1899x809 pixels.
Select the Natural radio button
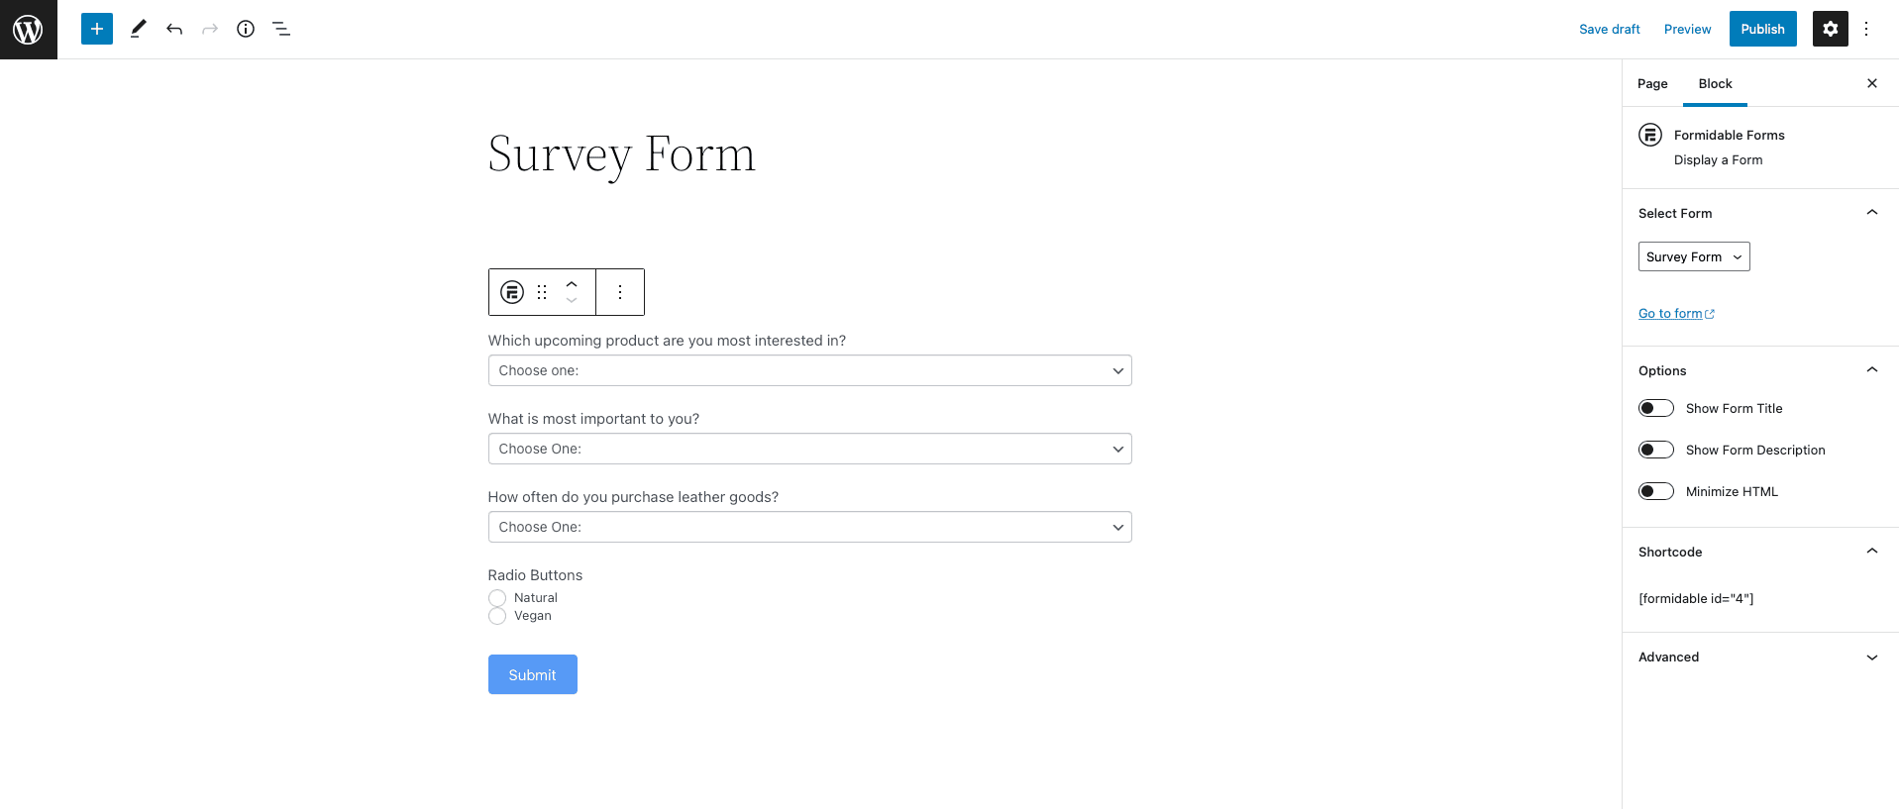(x=496, y=598)
